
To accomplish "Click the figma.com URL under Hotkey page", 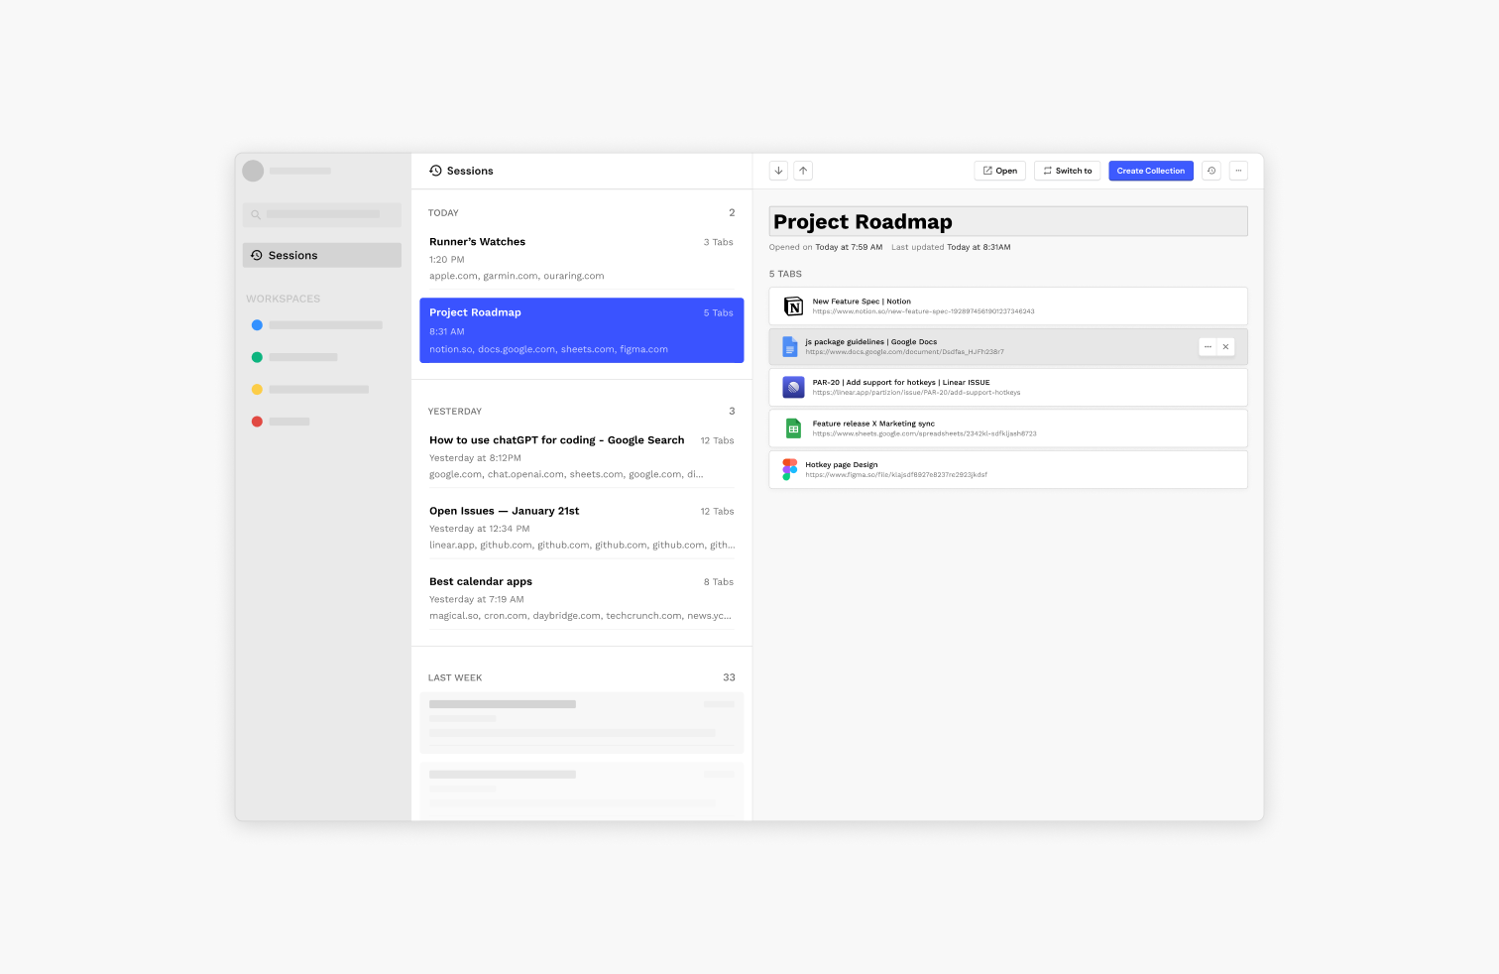I will coord(896,475).
